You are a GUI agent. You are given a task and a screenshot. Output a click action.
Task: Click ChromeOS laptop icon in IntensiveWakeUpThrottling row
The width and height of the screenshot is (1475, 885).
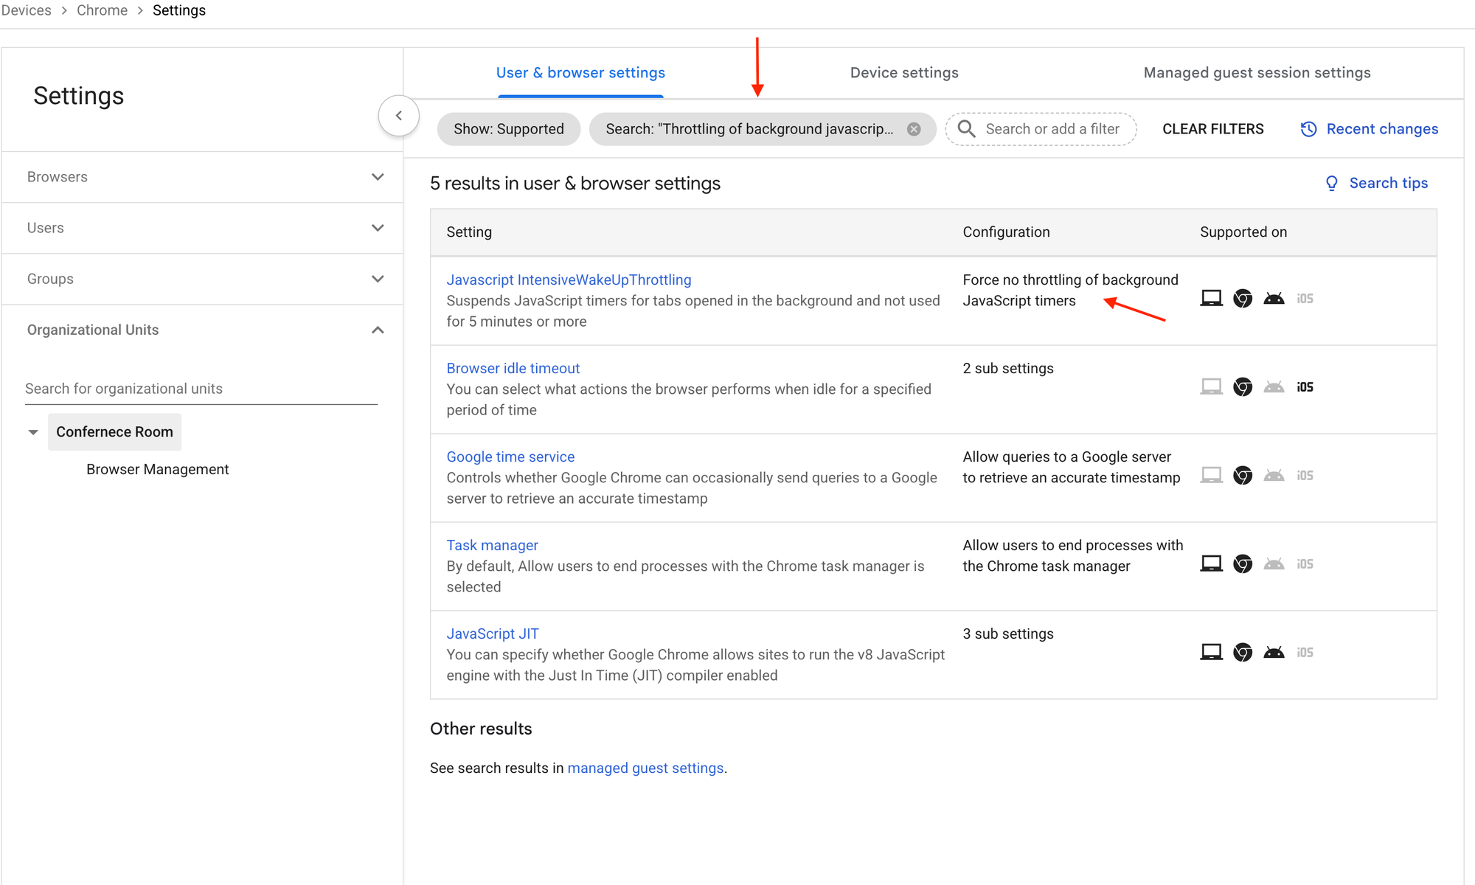[1211, 298]
